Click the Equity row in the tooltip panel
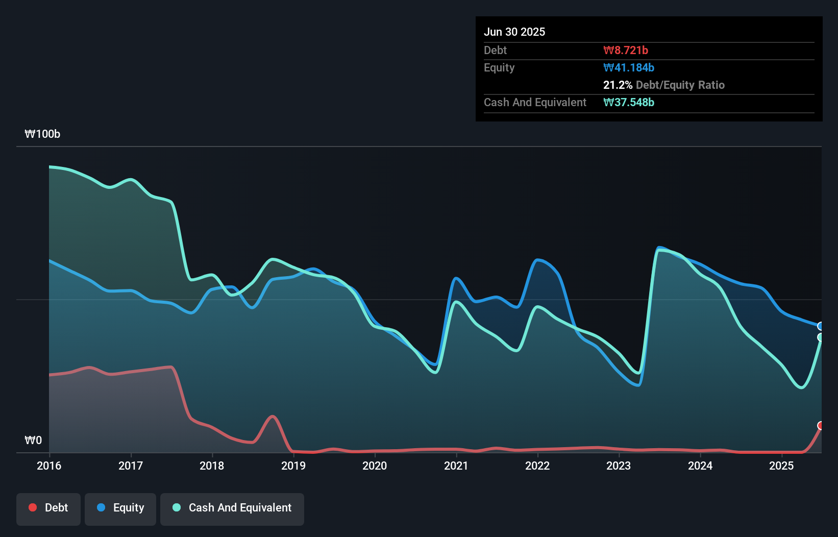This screenshot has width=838, height=537. (499, 67)
